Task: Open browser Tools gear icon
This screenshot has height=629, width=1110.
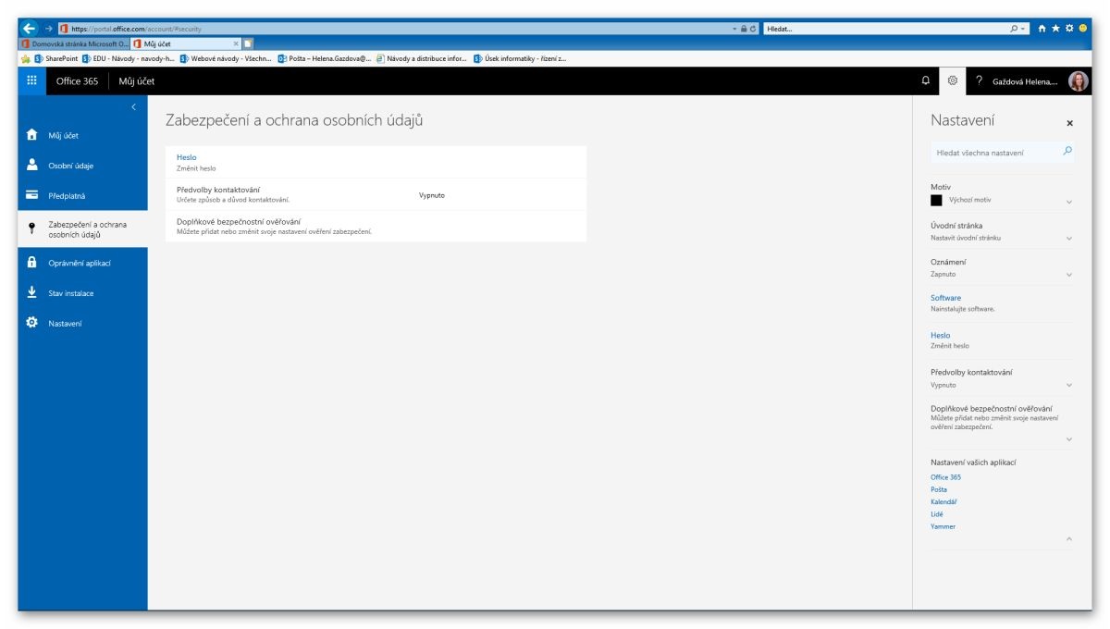Action: (1069, 29)
